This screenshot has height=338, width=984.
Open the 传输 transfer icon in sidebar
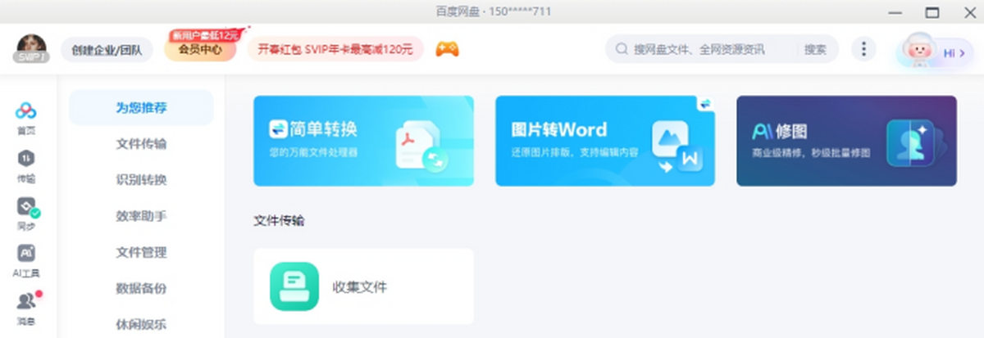coord(26,159)
